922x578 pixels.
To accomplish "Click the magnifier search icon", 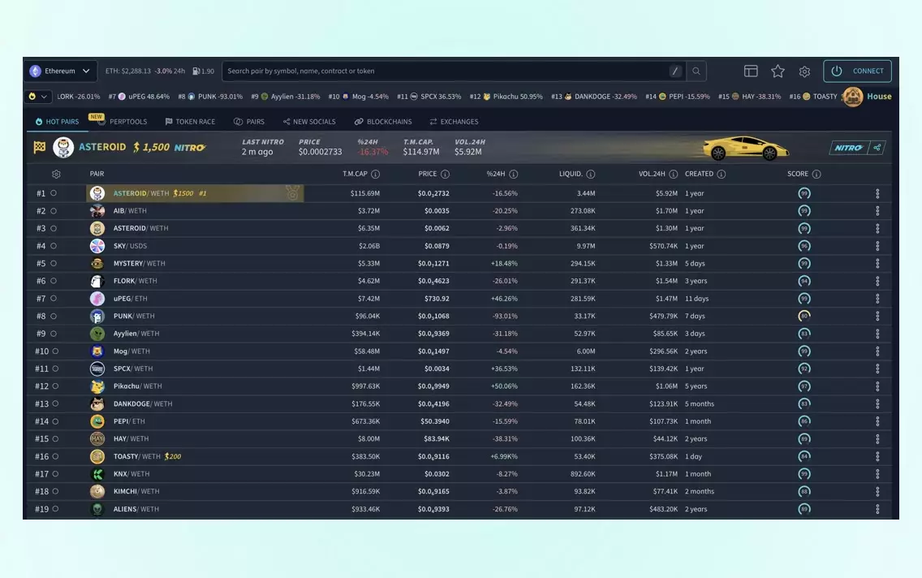I will point(696,71).
